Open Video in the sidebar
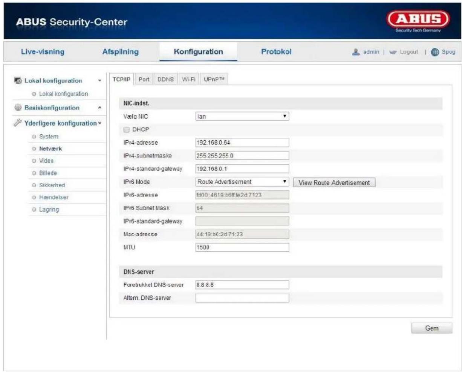The width and height of the screenshot is (462, 372). pyautogui.click(x=46, y=161)
